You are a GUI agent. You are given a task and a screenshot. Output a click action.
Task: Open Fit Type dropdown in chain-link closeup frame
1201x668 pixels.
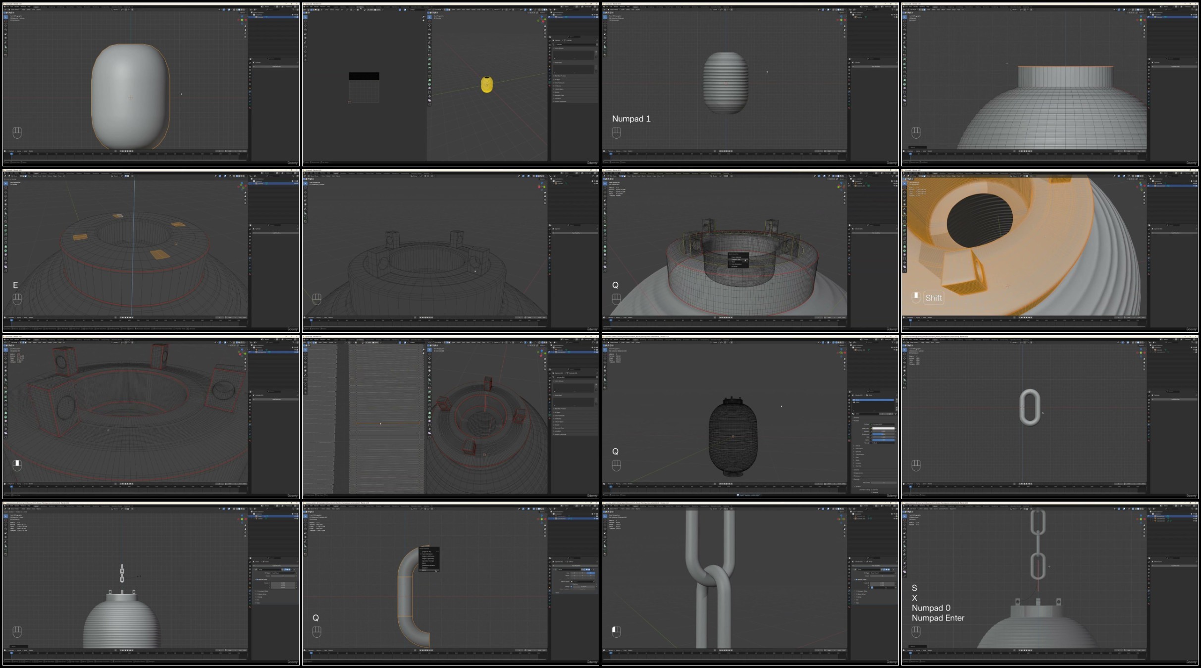click(x=882, y=573)
